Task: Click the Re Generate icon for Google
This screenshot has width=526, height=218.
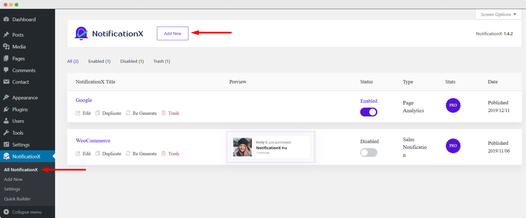Action: click(128, 113)
